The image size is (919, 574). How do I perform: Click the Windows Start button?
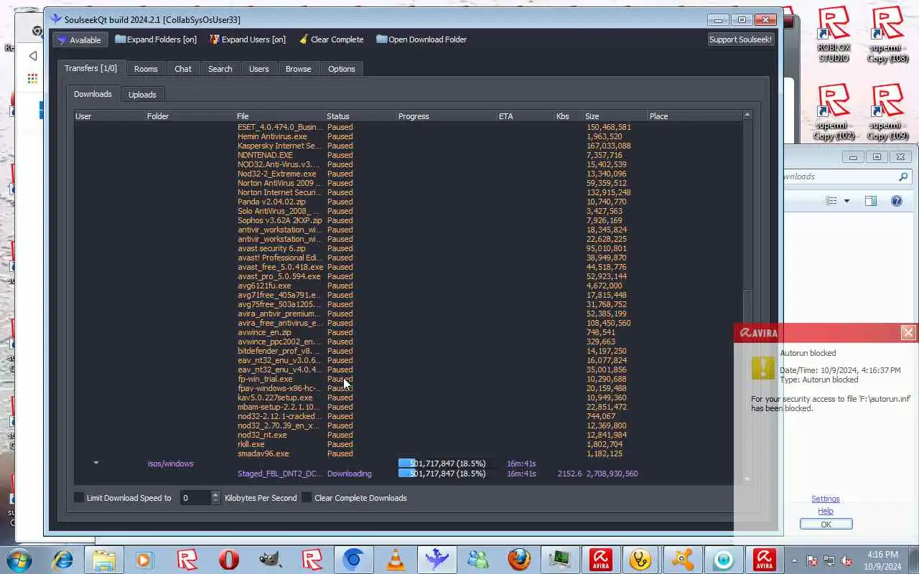pos(19,560)
